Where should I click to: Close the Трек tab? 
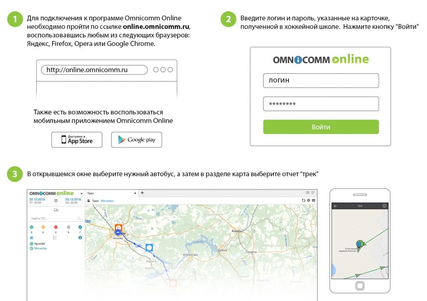pyautogui.click(x=135, y=193)
